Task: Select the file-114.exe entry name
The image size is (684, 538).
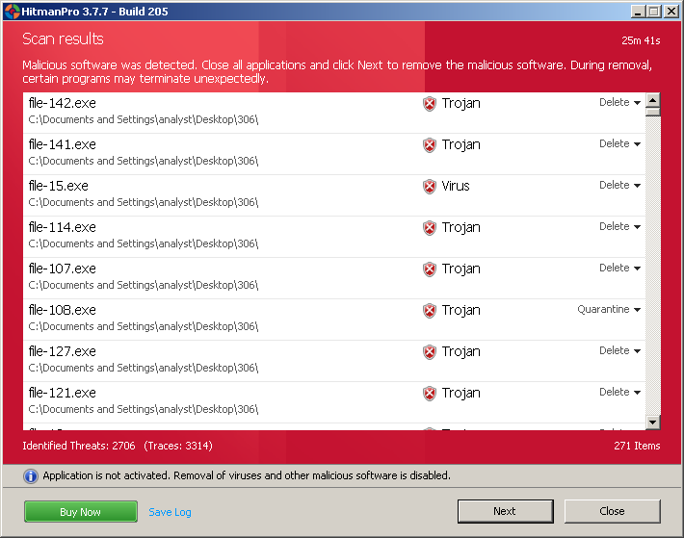Action: coord(62,227)
